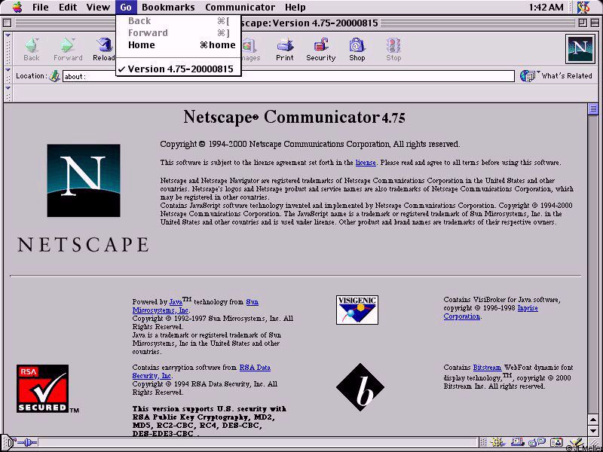Choose Back in the Go menu
Screen dimensions: 603x452
click(x=179, y=21)
